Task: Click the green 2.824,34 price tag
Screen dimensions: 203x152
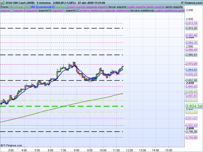Action: pos(194,106)
